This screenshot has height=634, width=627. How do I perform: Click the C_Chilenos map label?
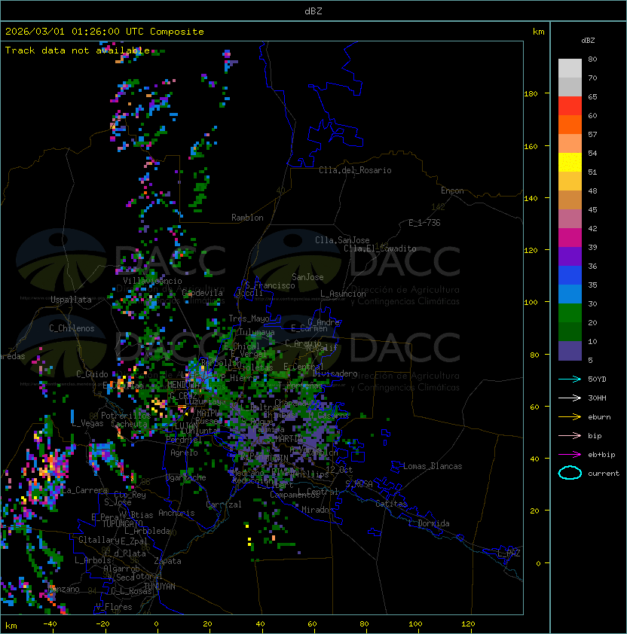[72, 328]
